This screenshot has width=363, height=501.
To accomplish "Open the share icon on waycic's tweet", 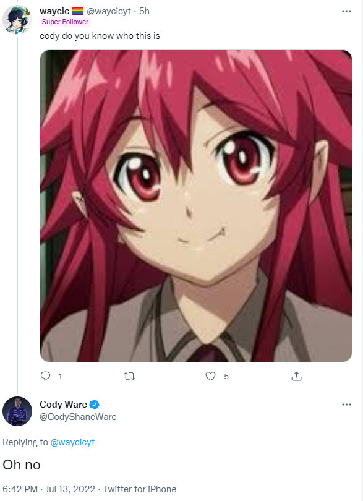I will tap(296, 376).
